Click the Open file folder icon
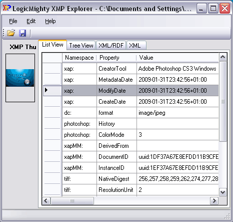The image size is (233, 222). coord(11,33)
